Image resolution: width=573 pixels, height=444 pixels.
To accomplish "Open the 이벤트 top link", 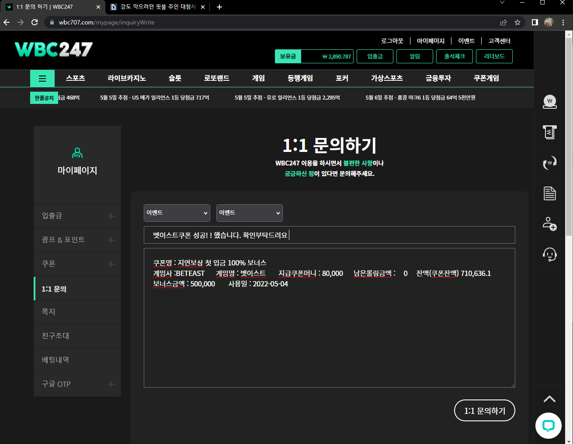I will tap(466, 41).
